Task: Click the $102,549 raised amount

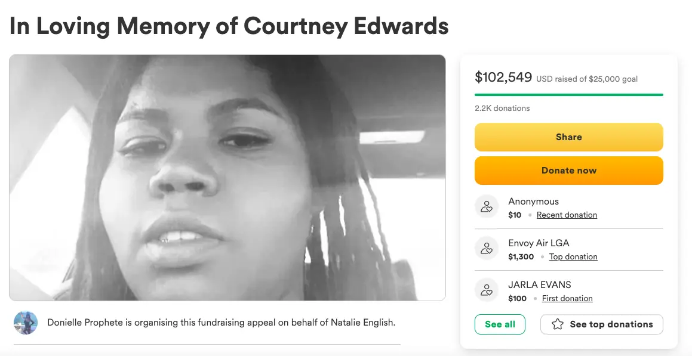Action: [503, 77]
